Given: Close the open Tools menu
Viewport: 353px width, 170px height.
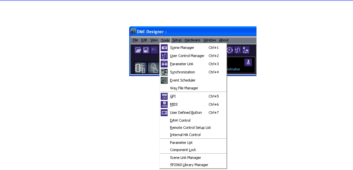Looking at the screenshot, I should [165, 41].
